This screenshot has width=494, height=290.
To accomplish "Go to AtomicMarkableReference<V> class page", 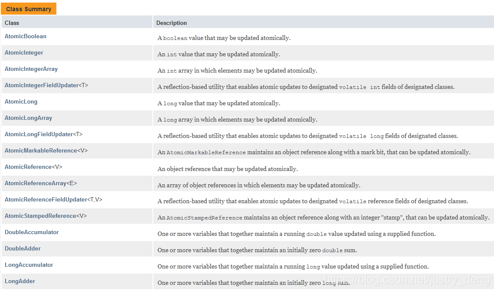I will 47,151.
